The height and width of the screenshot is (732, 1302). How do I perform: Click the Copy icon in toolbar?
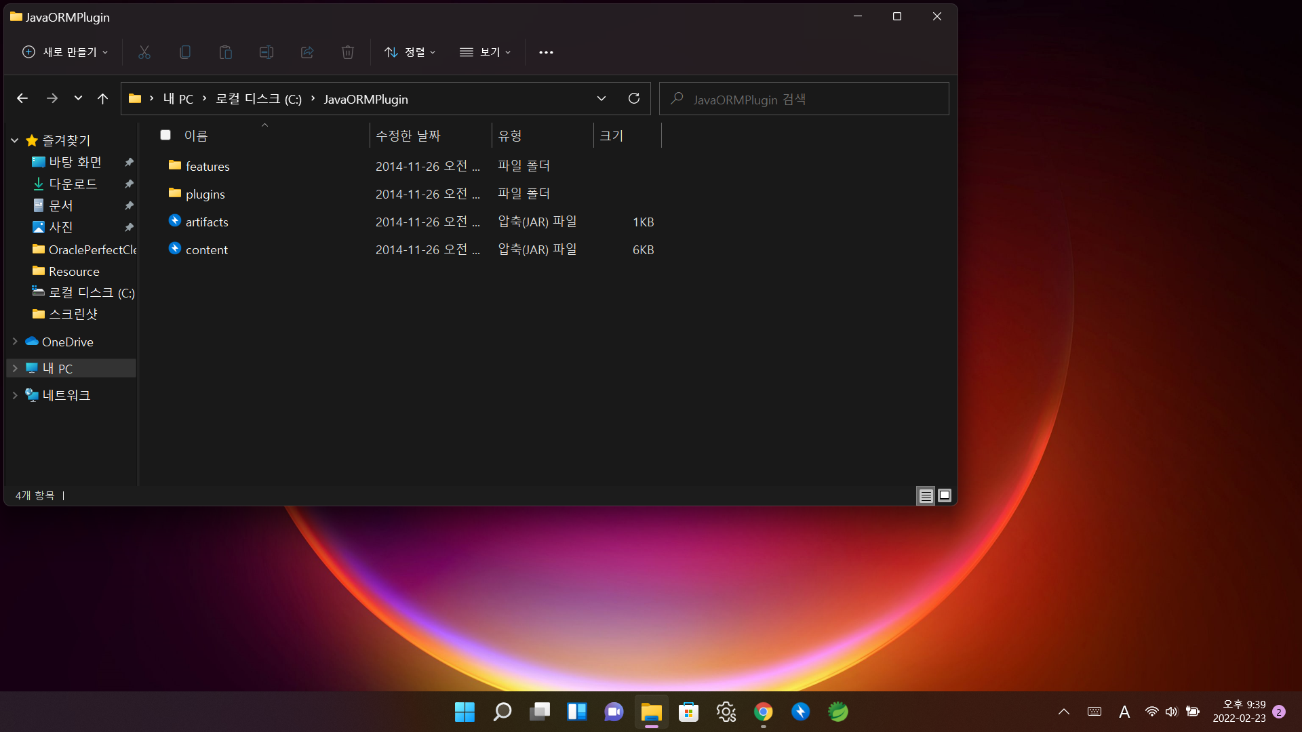click(185, 52)
